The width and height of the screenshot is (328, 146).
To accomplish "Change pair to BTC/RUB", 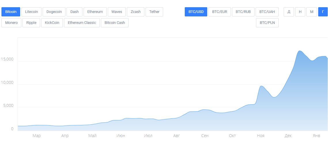I will 243,12.
